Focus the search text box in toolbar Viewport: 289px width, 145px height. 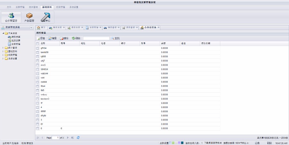coord(96,38)
